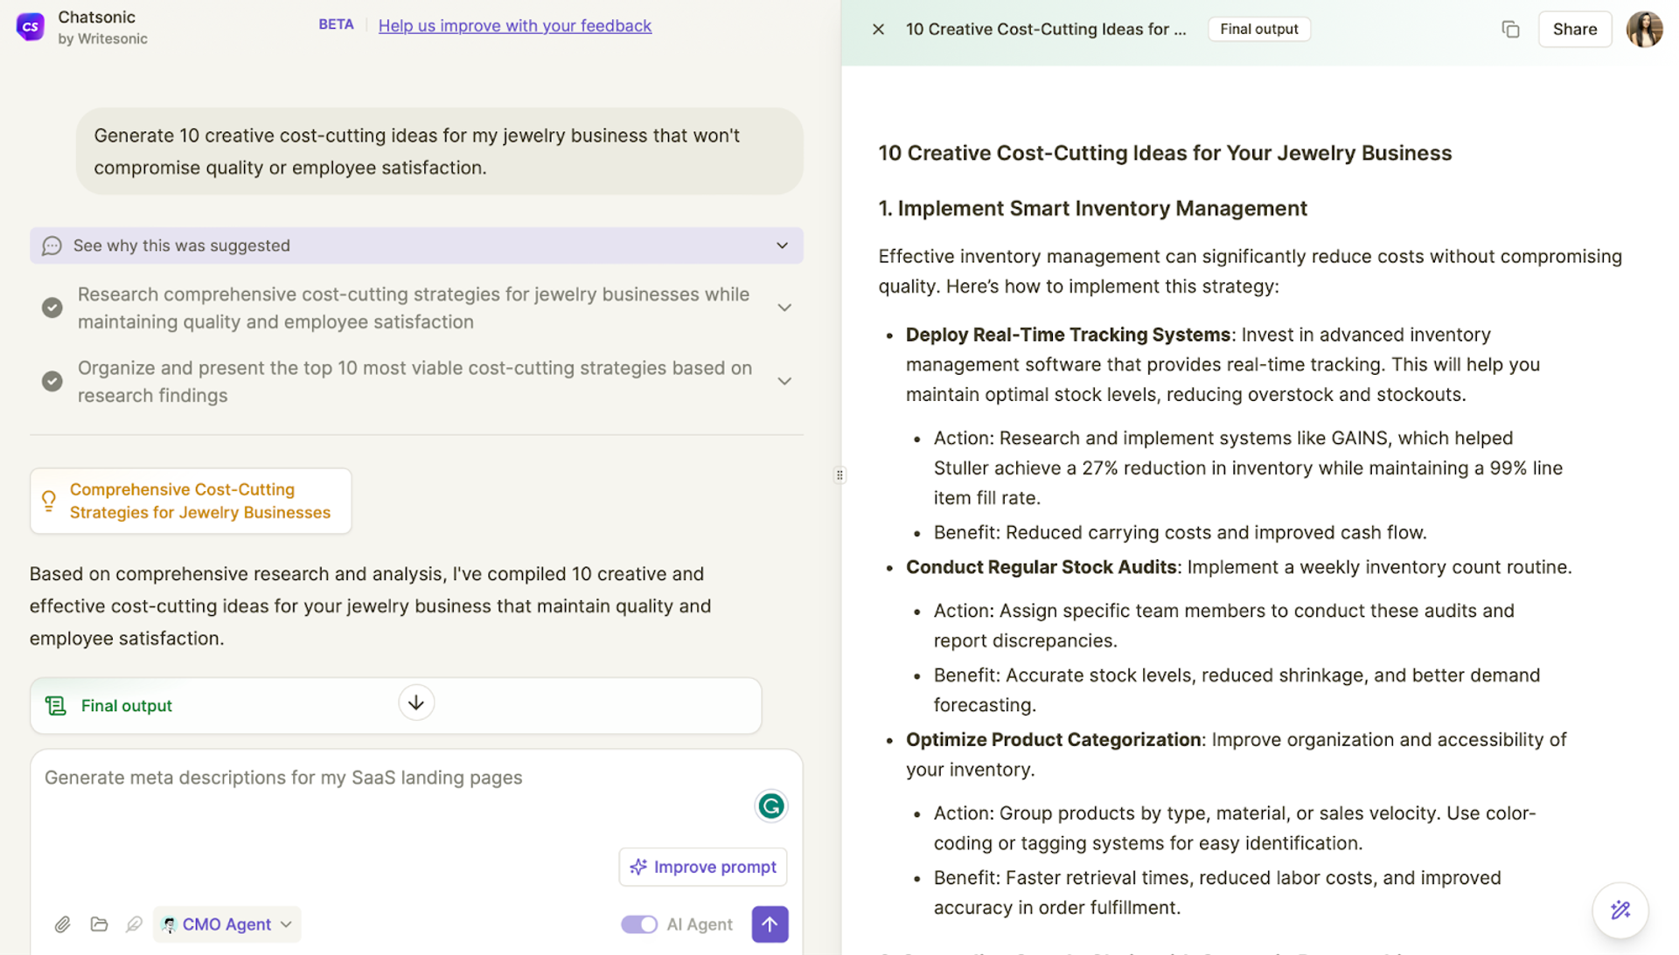Viewport: 1679px width, 955px height.
Task: Click the Research step completed checkmark
Action: (x=52, y=308)
